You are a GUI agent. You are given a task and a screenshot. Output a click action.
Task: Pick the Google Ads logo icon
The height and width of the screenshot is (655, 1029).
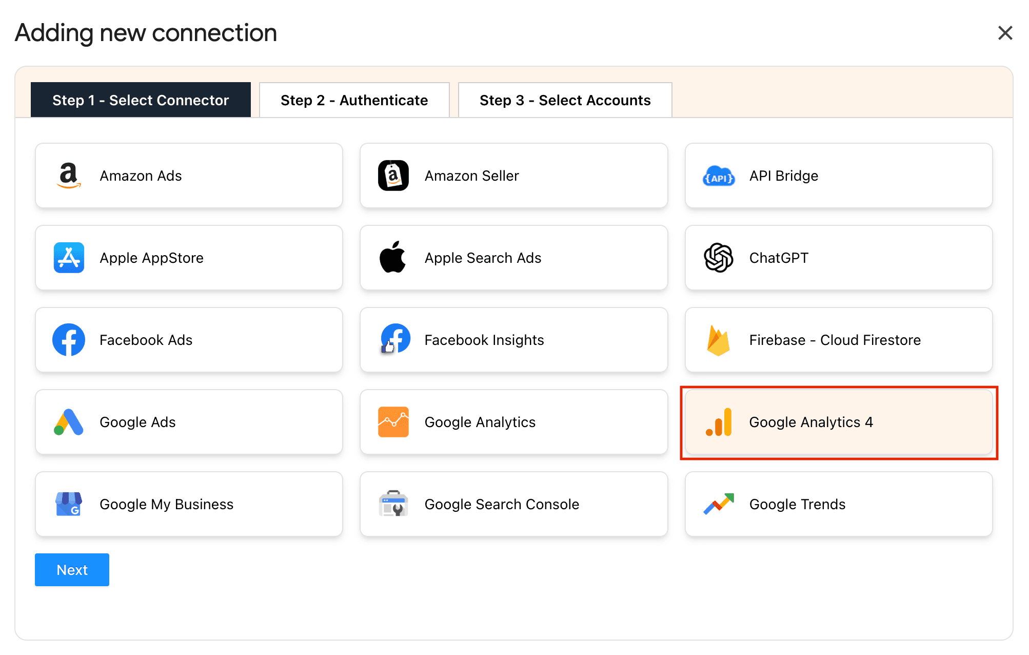(68, 422)
